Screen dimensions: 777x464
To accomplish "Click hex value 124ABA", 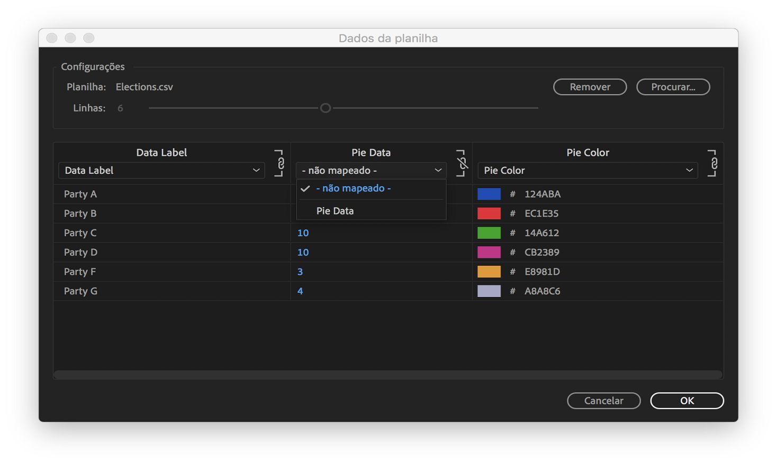I will [543, 194].
